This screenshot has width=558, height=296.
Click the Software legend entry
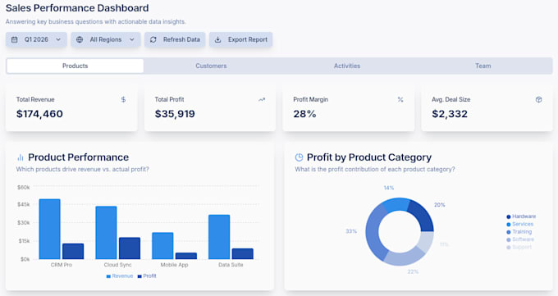tap(520, 239)
